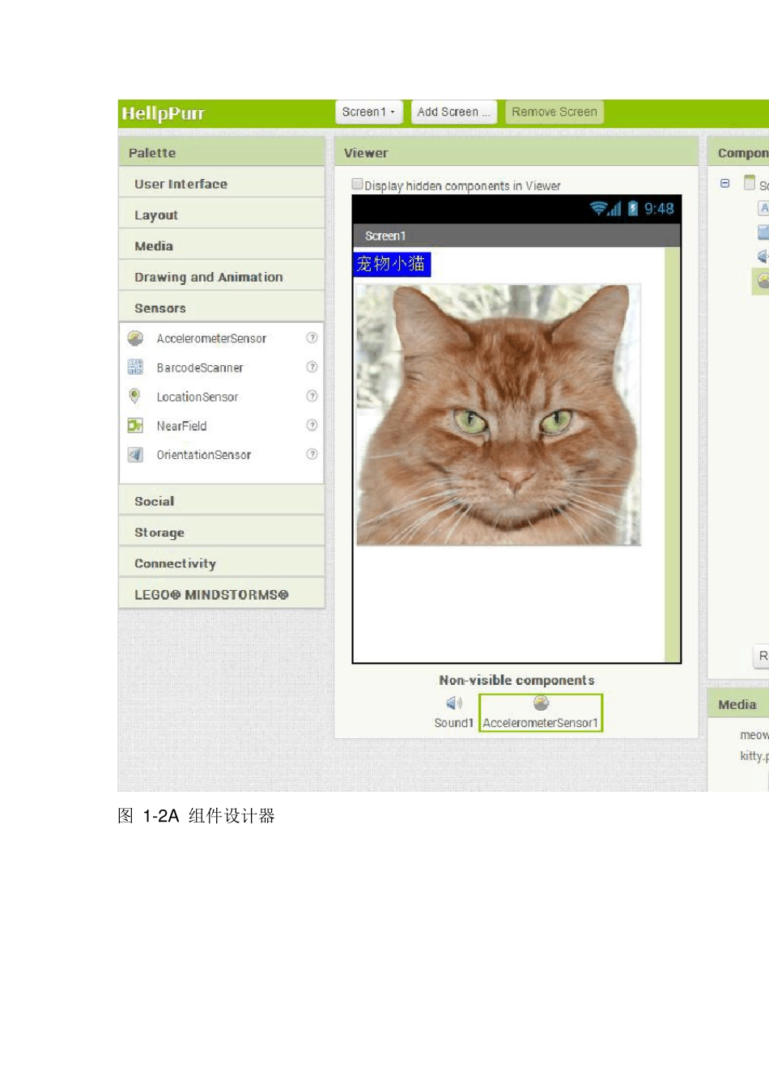Click the Screen1 title bar in phone preview
Screen dimensions: 769x1088
[516, 236]
